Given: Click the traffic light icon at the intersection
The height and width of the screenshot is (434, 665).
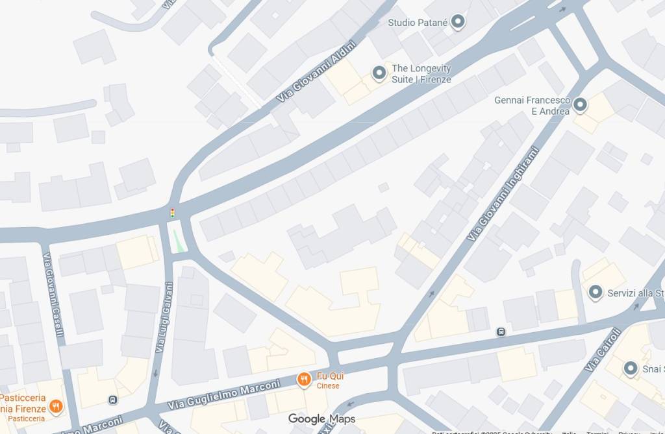Looking at the screenshot, I should tap(173, 213).
